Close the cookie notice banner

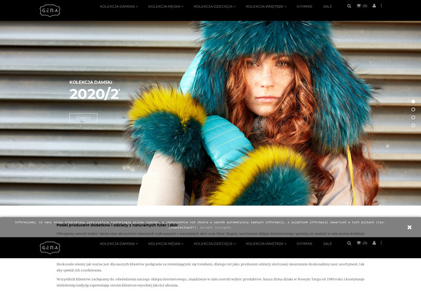409,227
